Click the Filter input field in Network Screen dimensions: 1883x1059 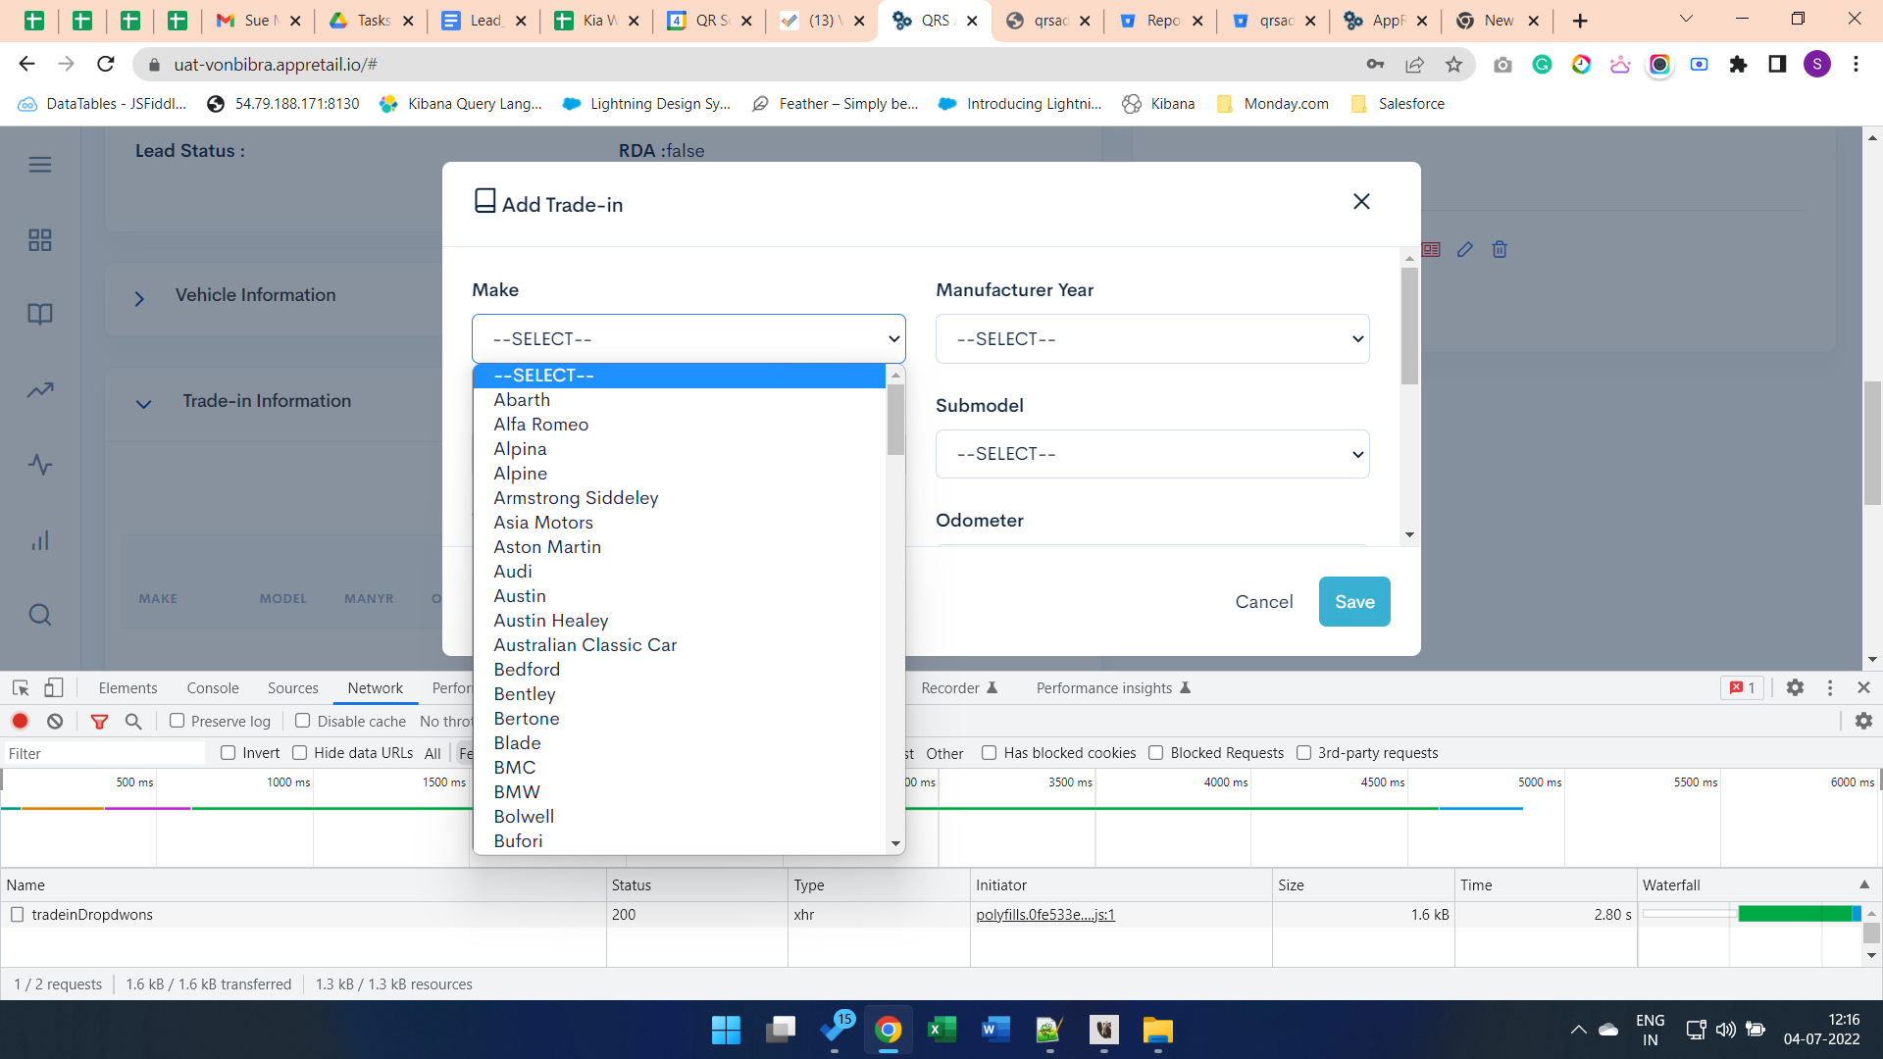[103, 753]
